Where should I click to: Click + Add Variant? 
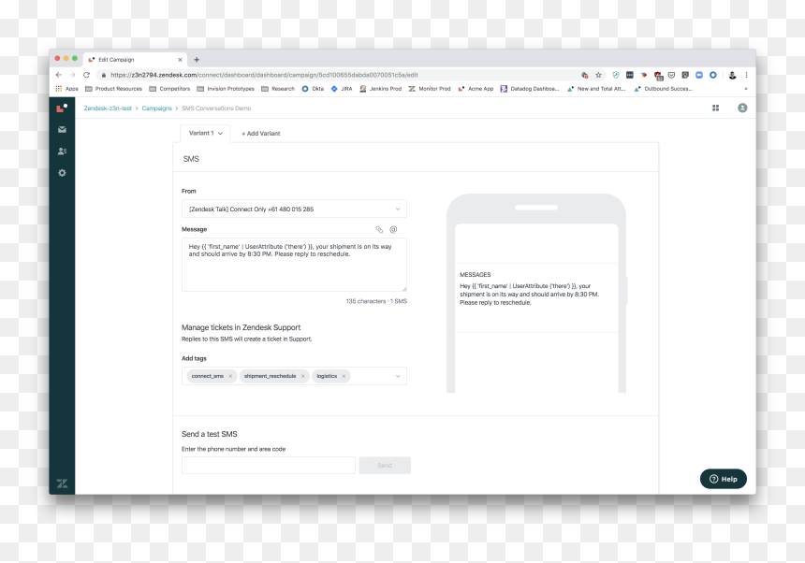pyautogui.click(x=261, y=134)
